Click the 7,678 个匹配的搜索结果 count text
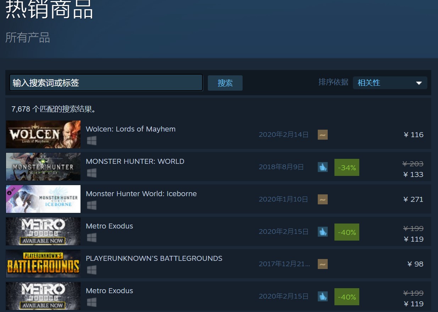This screenshot has width=438, height=312. (x=54, y=109)
